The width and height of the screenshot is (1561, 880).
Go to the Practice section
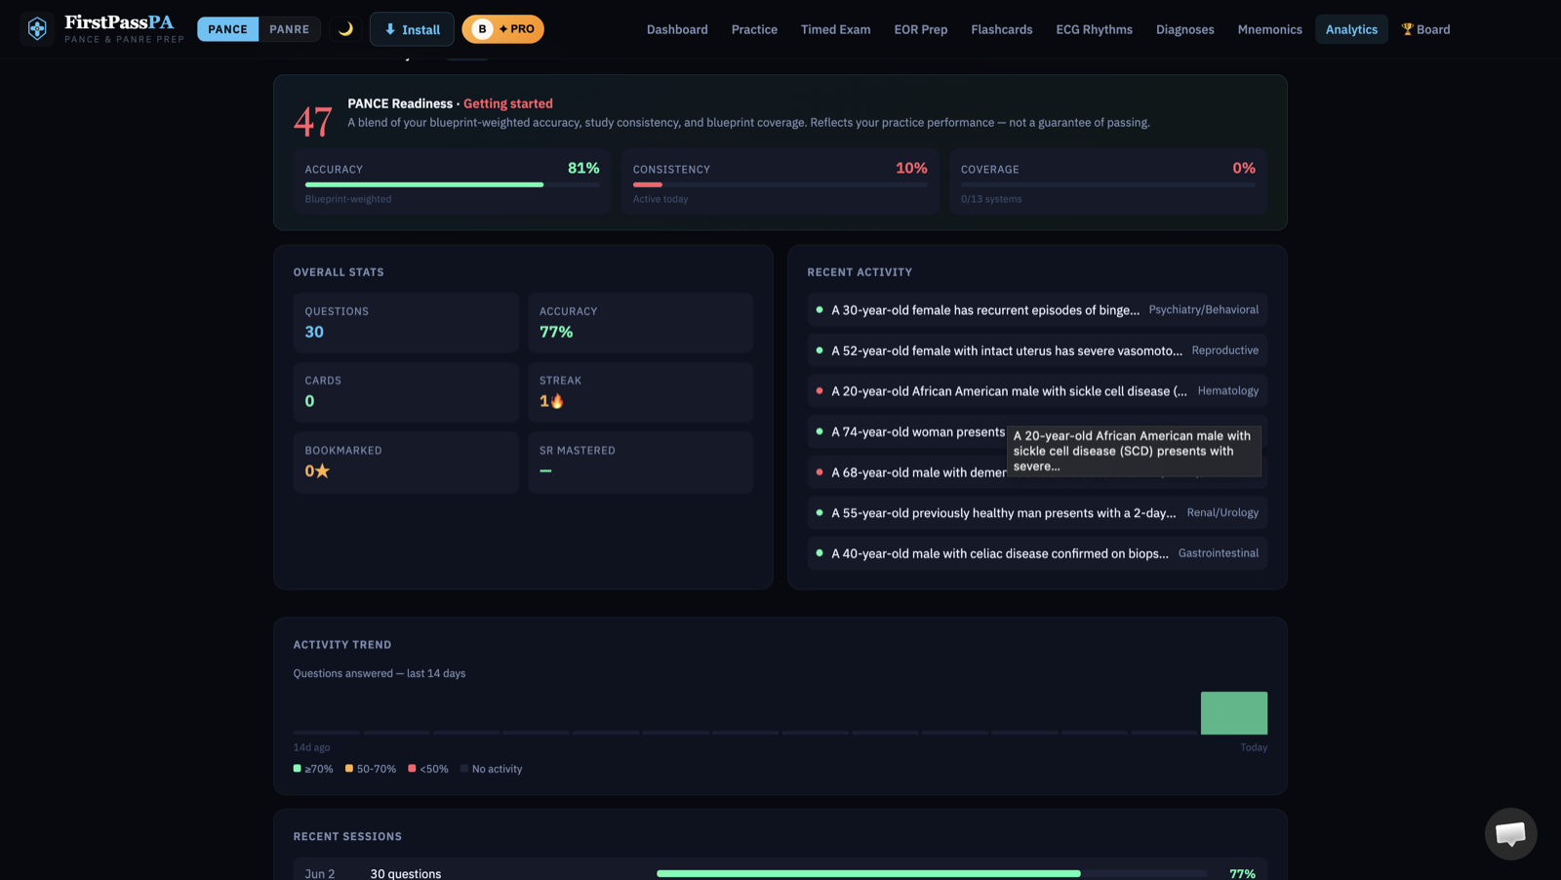(x=754, y=29)
